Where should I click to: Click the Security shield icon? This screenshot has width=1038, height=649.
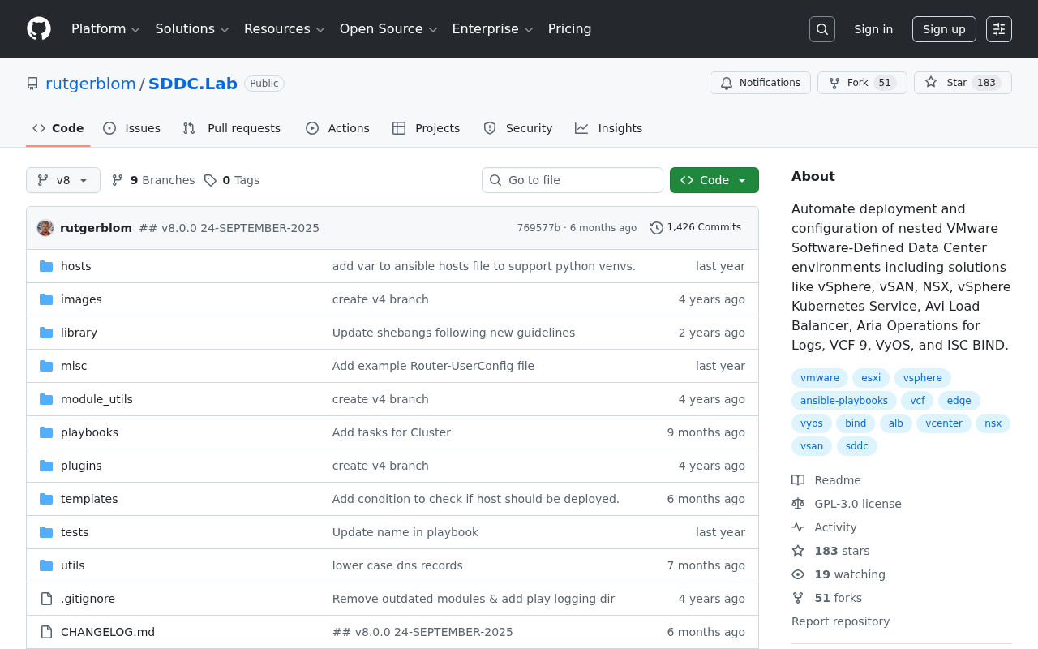pos(490,128)
